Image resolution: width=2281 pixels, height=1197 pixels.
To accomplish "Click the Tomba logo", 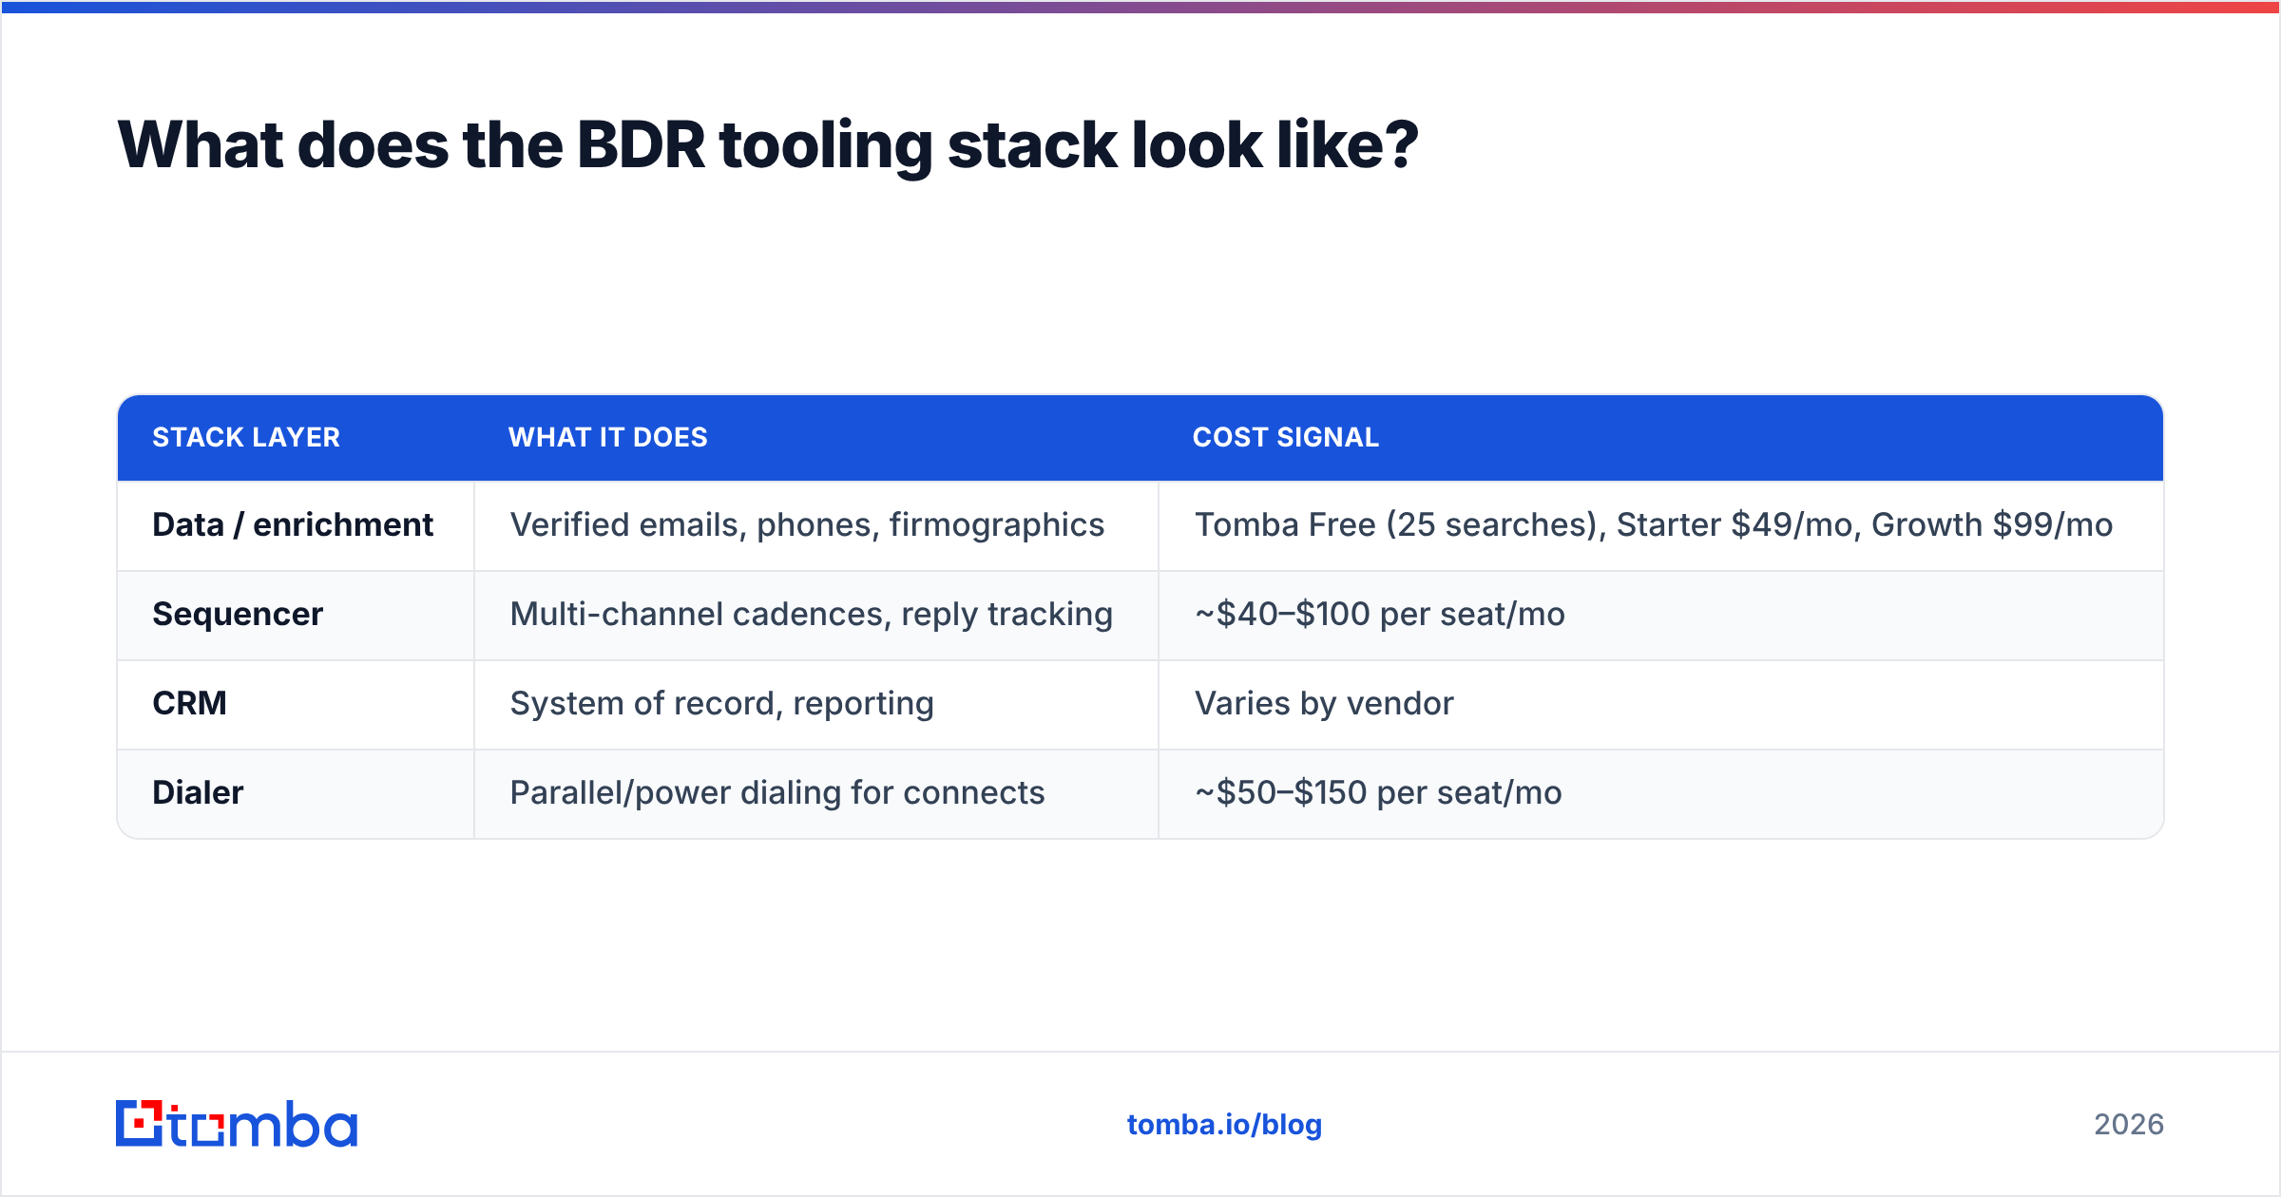I will point(237,1124).
